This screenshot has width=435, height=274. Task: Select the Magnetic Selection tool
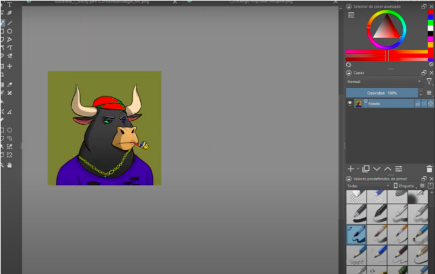(x=10, y=155)
